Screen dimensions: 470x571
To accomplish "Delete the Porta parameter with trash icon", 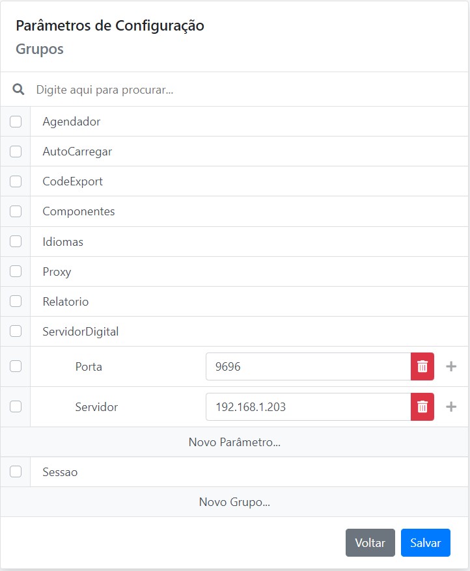I will coord(422,367).
